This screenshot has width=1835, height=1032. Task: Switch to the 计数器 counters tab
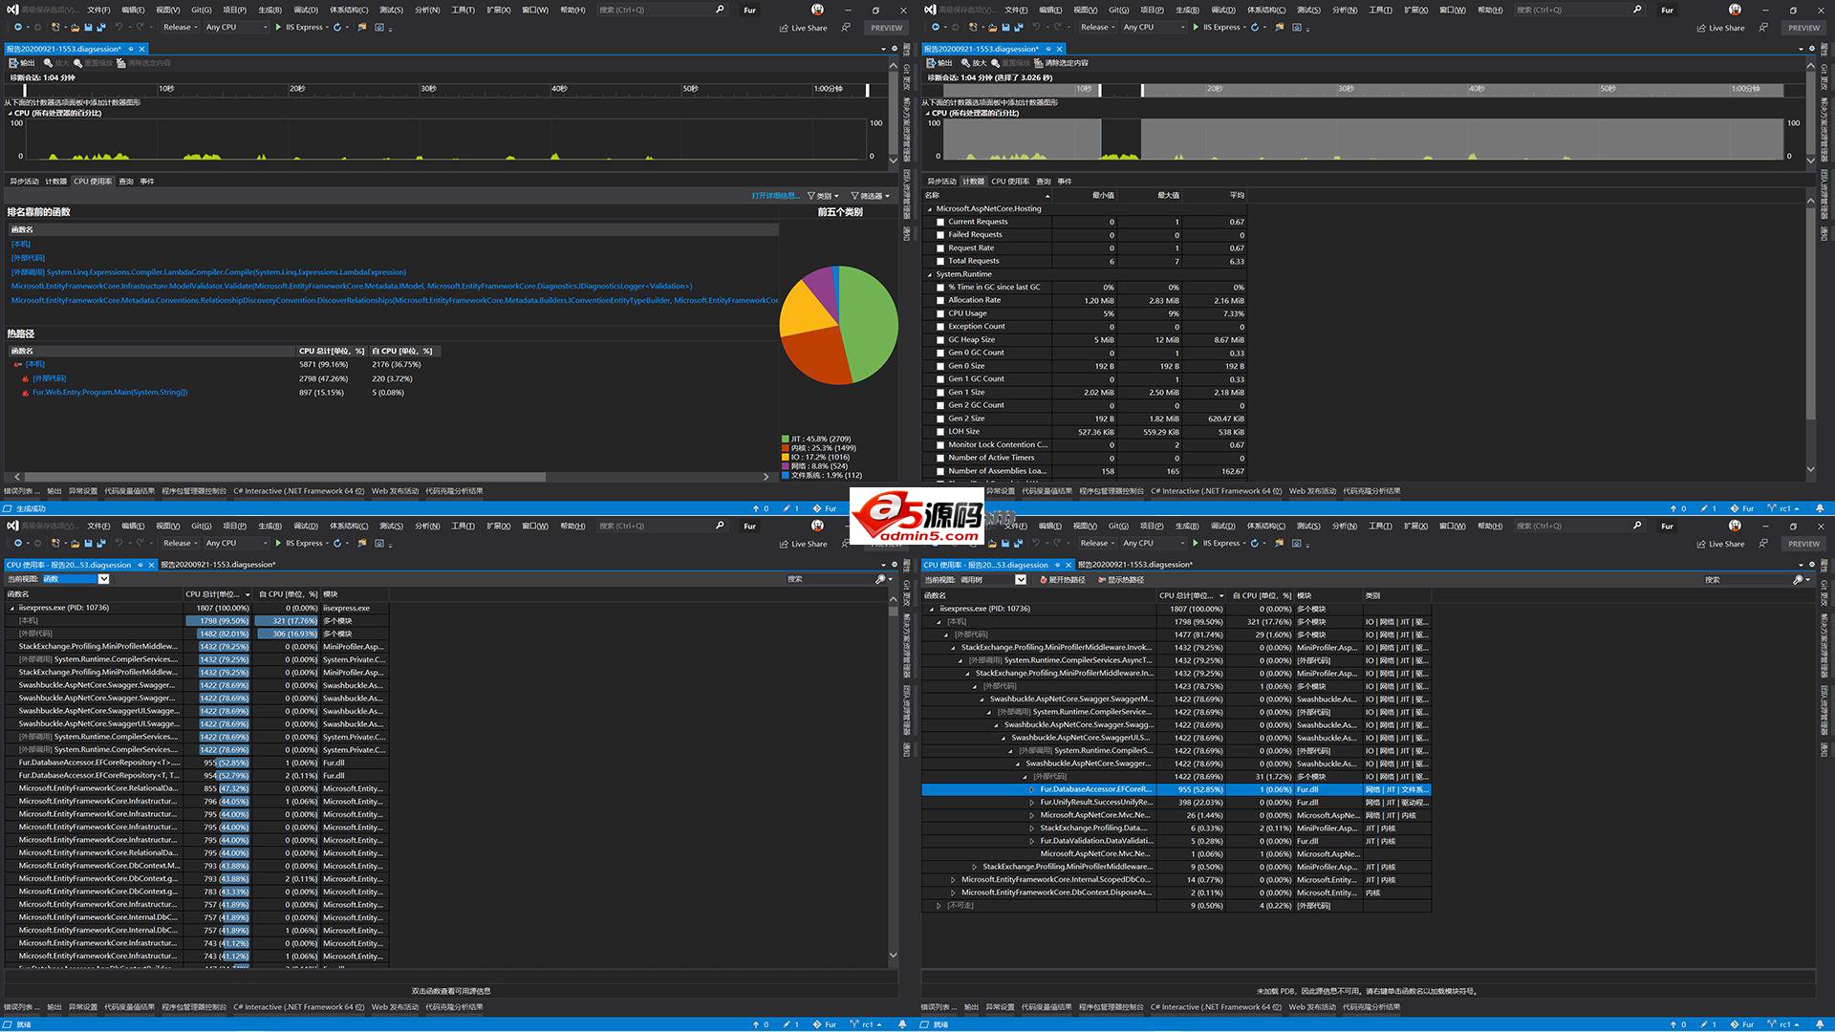[x=56, y=182]
